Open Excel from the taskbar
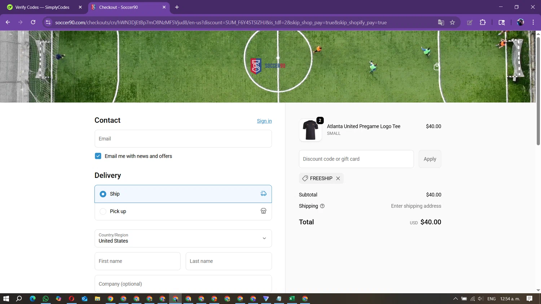This screenshot has height=304, width=541. tap(292, 299)
